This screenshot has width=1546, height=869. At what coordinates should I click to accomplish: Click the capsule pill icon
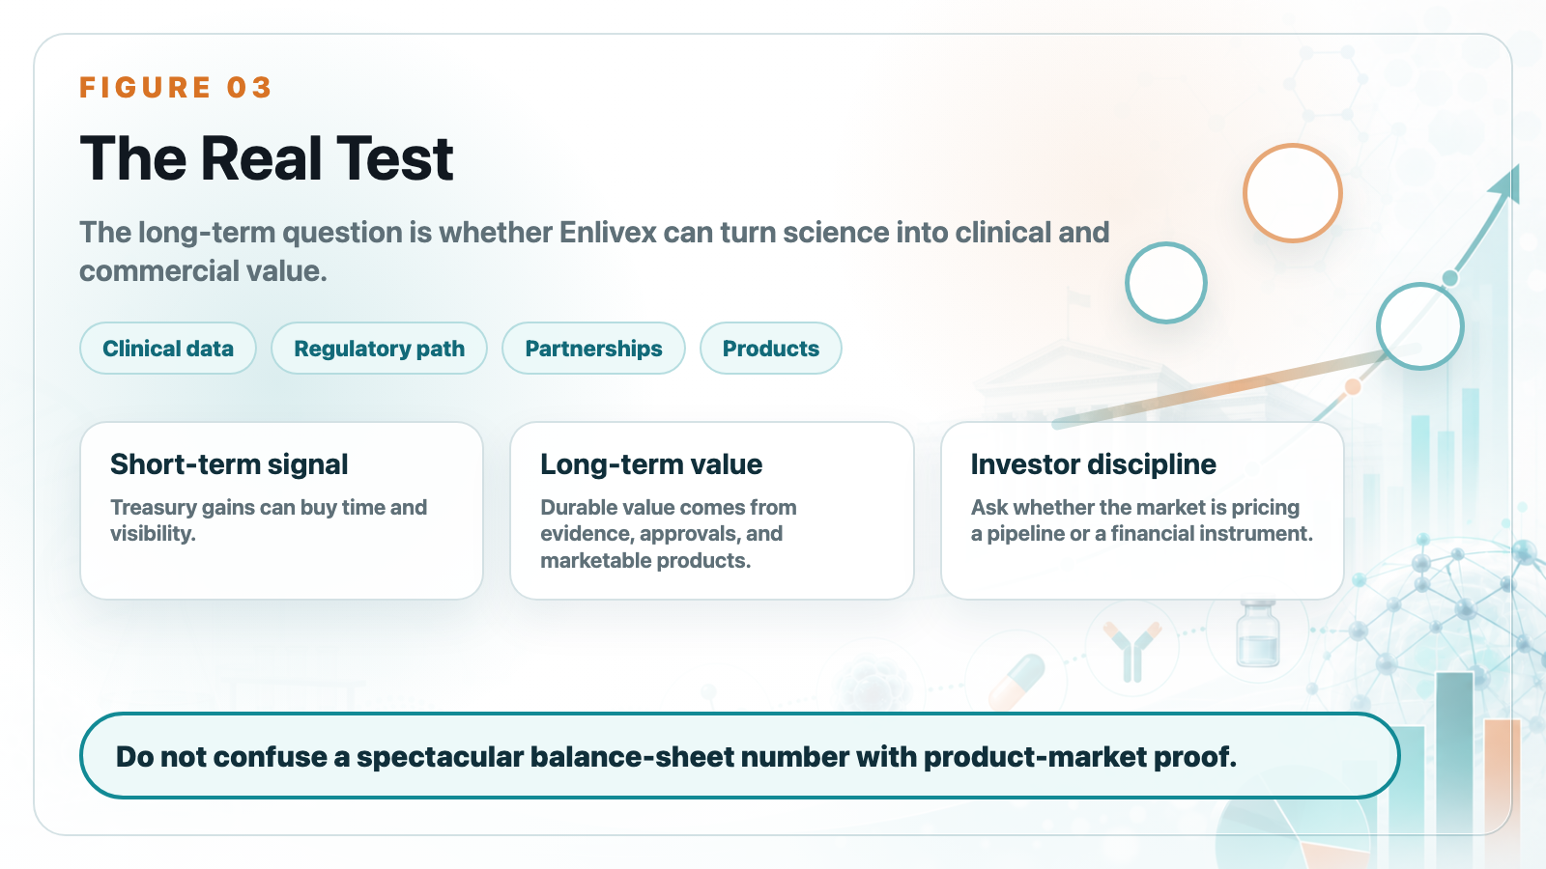click(x=1017, y=681)
